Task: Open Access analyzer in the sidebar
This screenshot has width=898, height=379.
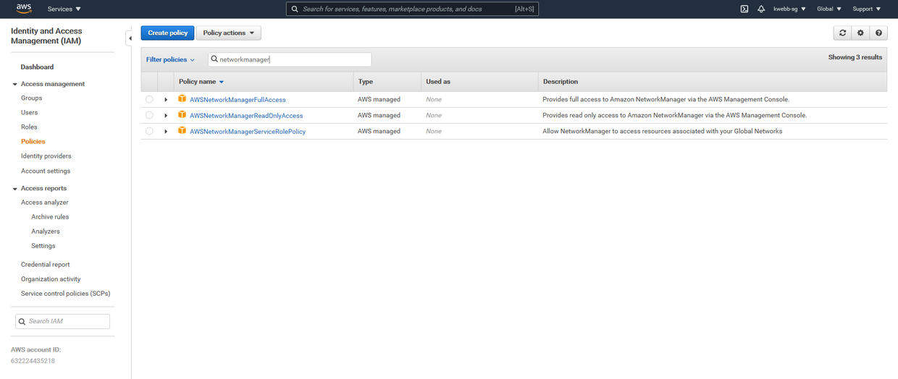Action: (x=45, y=202)
